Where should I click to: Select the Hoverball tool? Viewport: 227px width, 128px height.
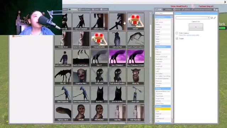coord(163,66)
